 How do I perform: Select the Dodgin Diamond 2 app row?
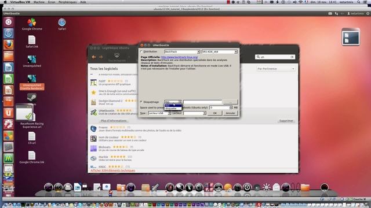pyautogui.click(x=114, y=102)
